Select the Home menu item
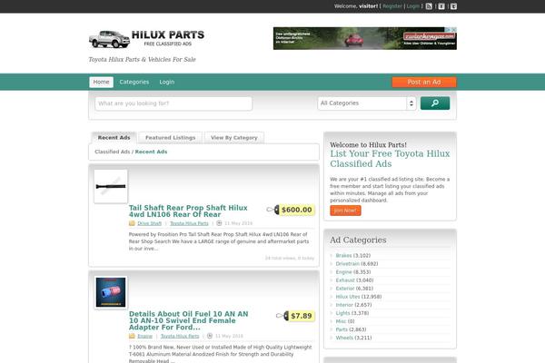Screen dimensions: 545x363 pos(101,82)
